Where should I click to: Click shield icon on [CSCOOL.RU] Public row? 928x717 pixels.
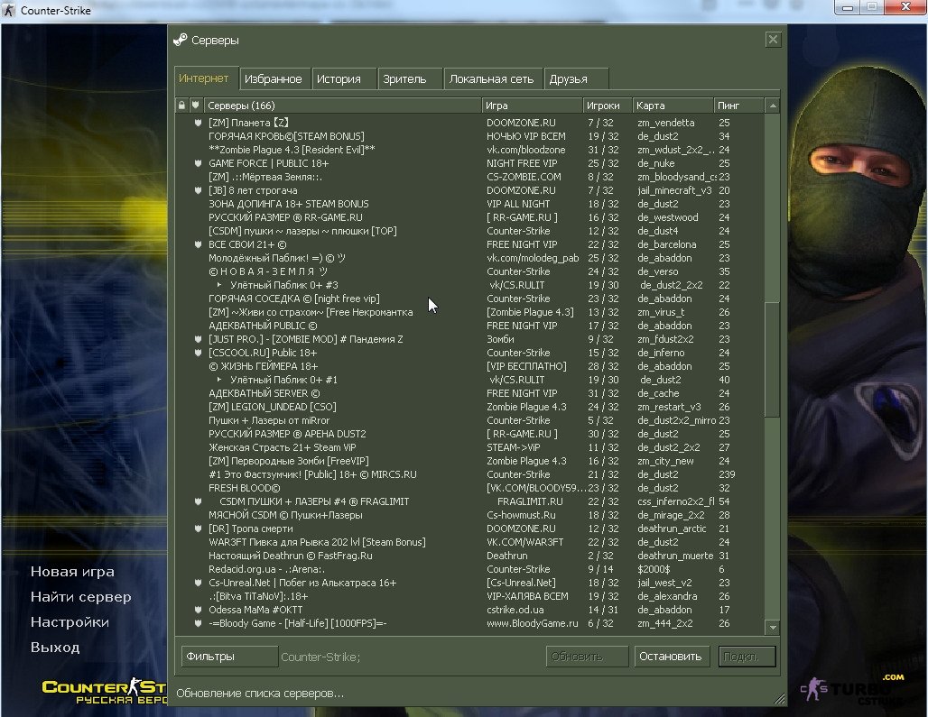tap(198, 353)
